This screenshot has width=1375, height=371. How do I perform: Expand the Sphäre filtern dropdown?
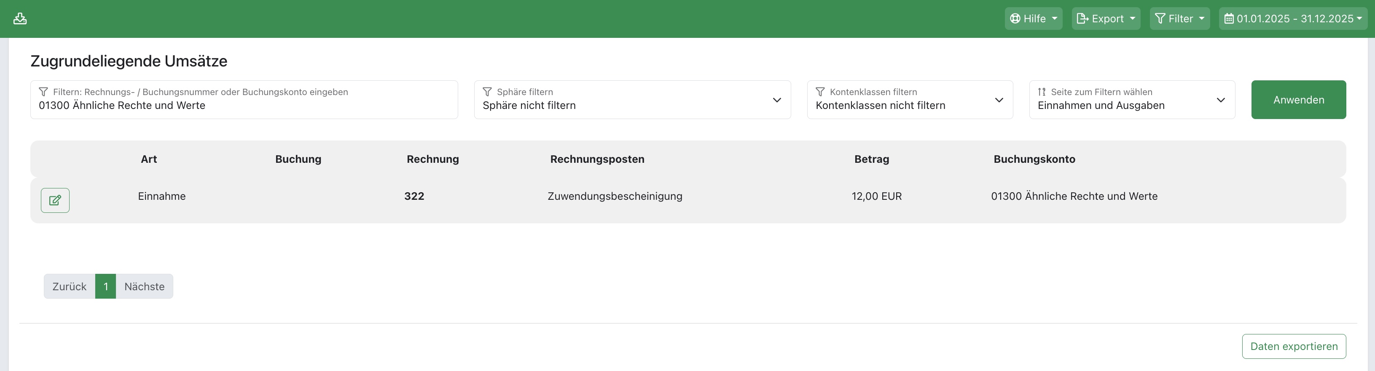(x=632, y=100)
